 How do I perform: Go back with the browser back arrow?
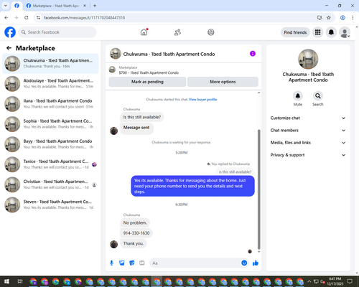coord(6,18)
